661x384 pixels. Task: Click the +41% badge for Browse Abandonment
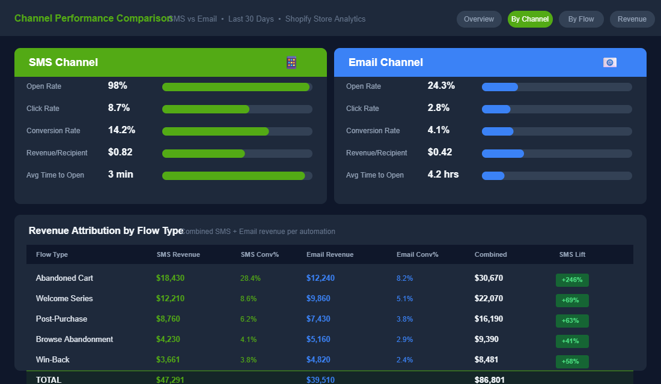pos(572,341)
